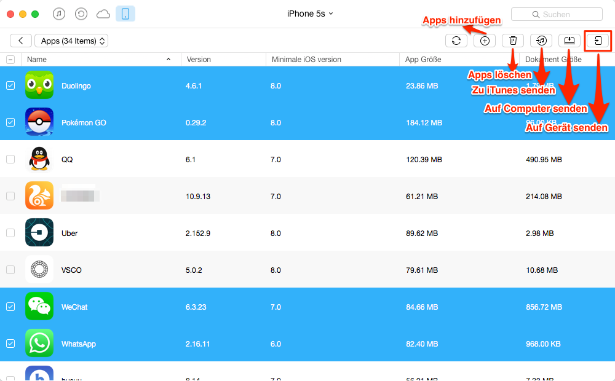Screen dimensions: 615x381
Task: Click the 120.39 MB QQ app size
Action: point(424,160)
